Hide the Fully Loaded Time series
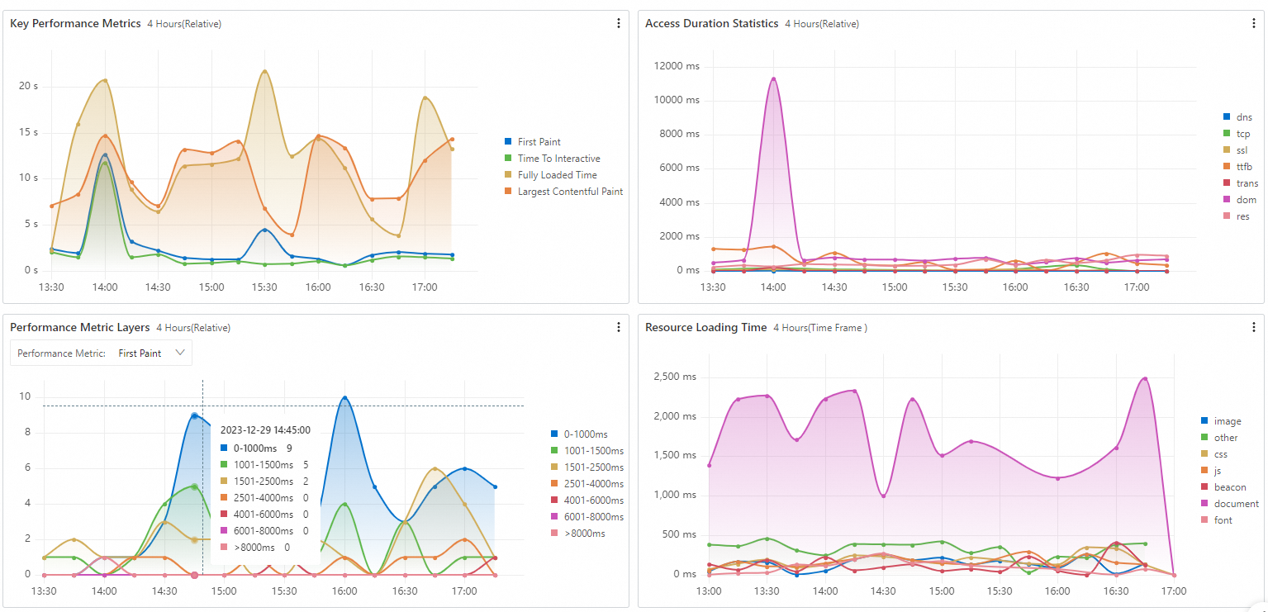The width and height of the screenshot is (1268, 612). pos(550,175)
